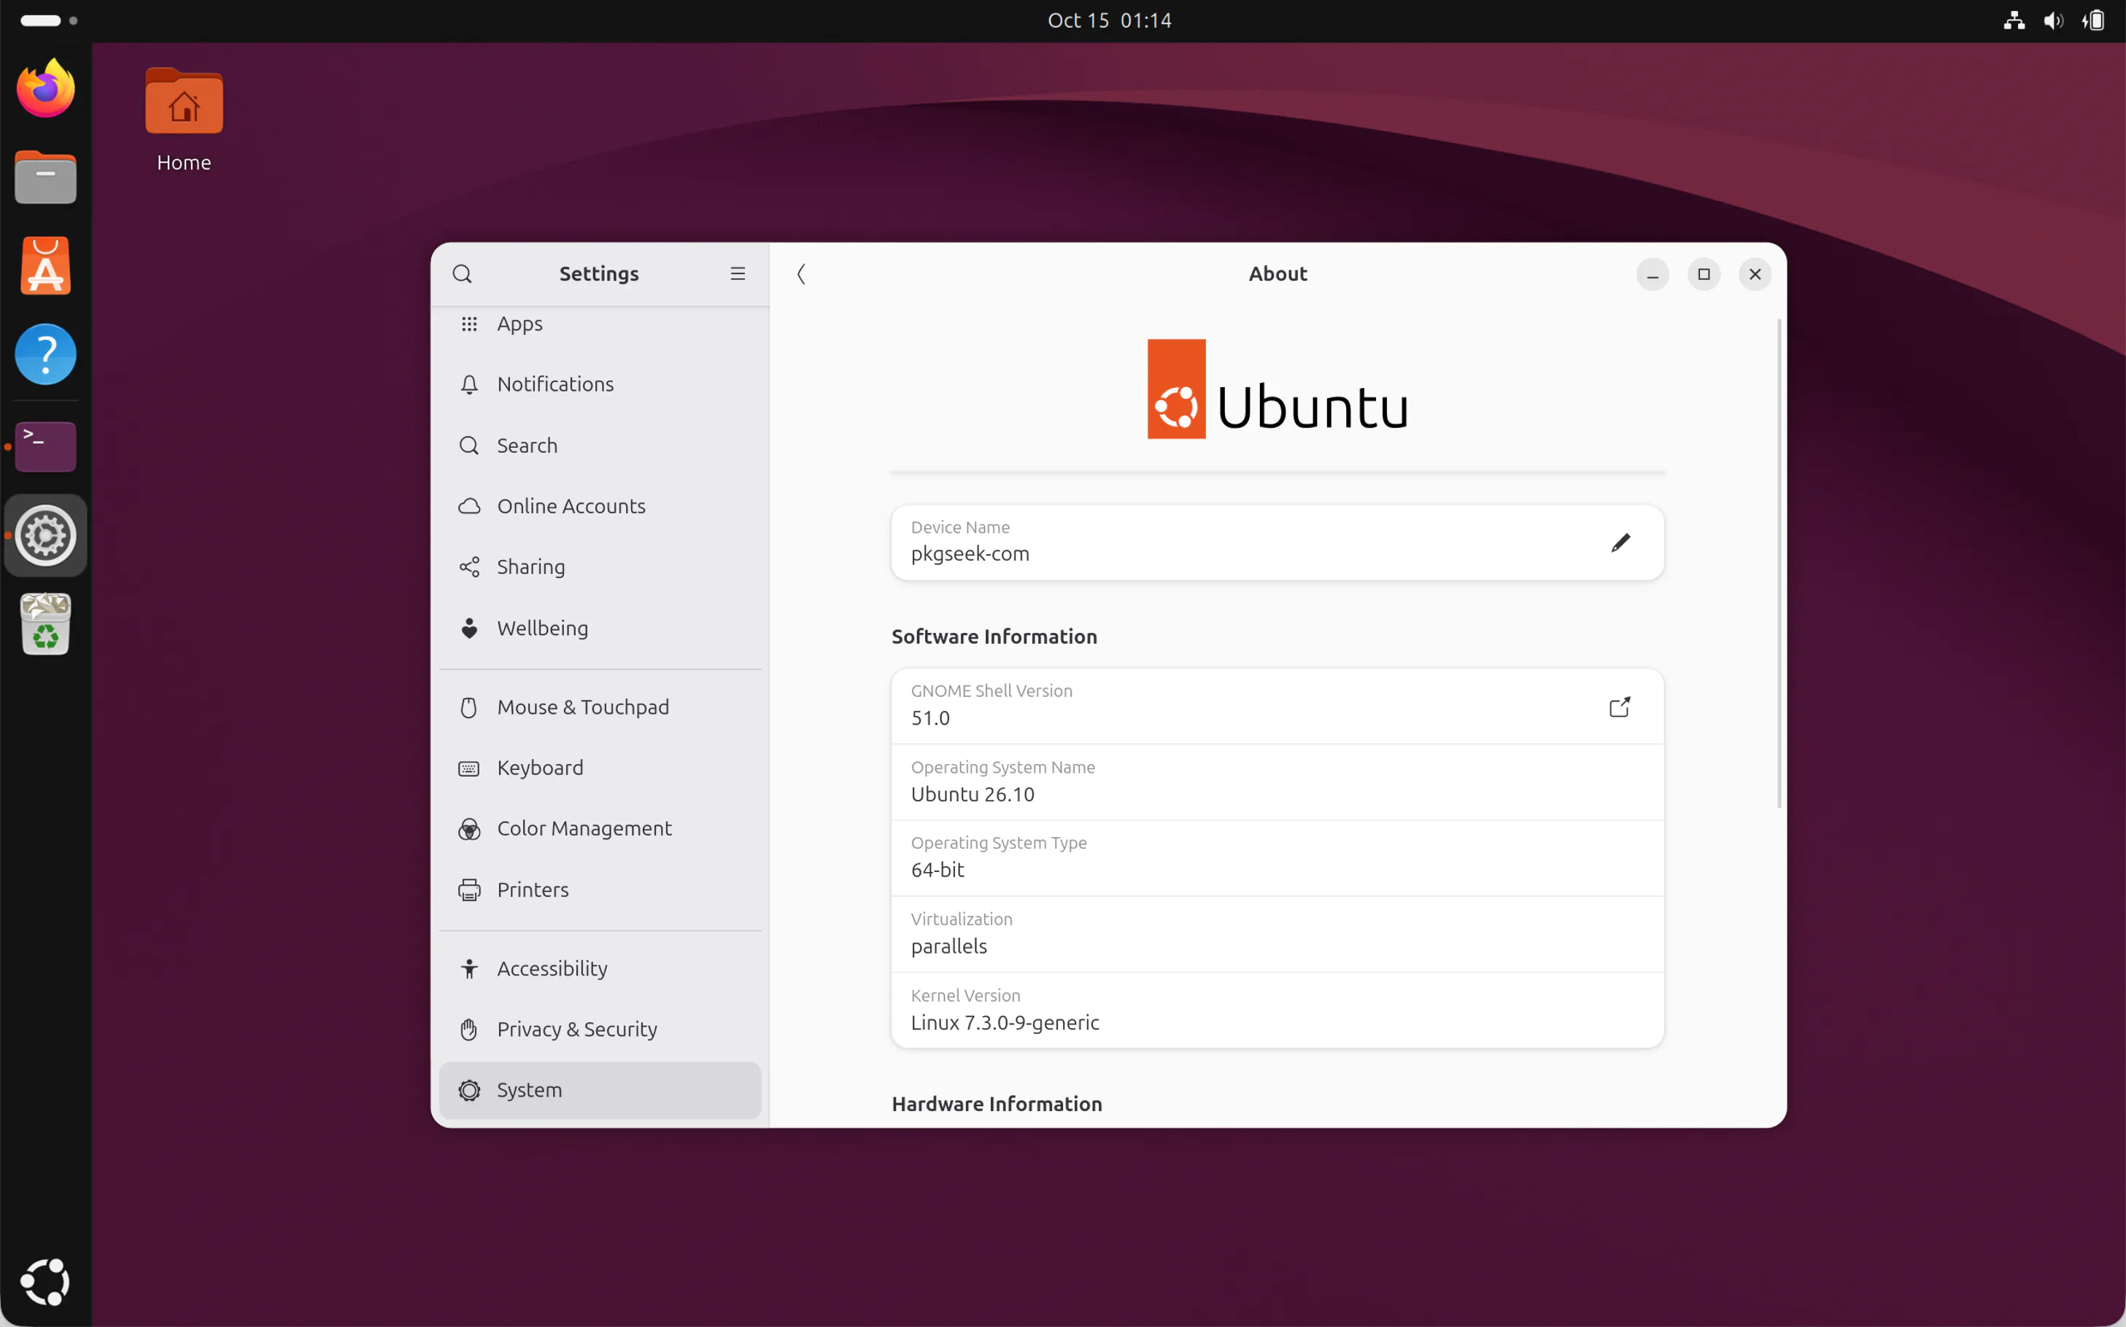Open Wellbeing settings
The height and width of the screenshot is (1327, 2126).
(x=600, y=629)
